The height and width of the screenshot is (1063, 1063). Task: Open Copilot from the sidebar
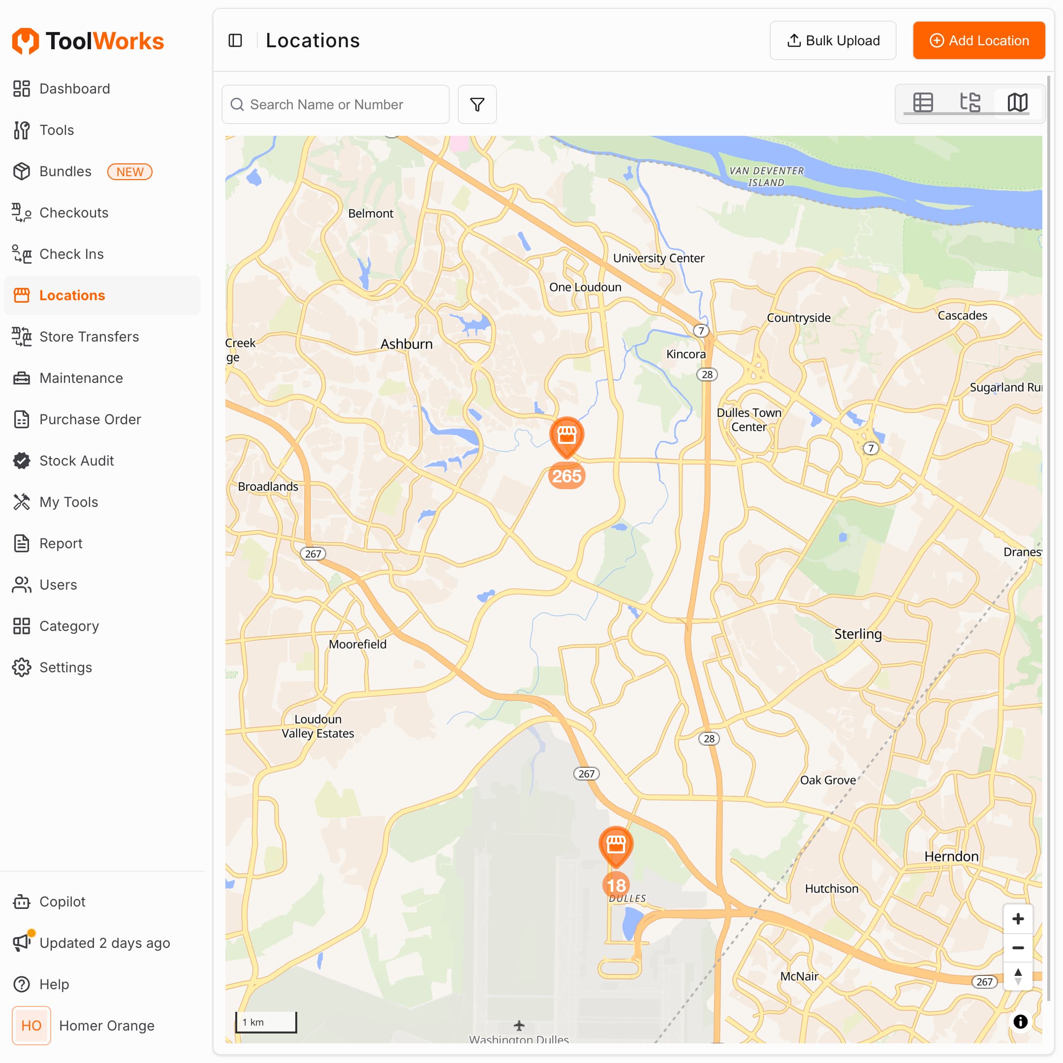tap(62, 902)
